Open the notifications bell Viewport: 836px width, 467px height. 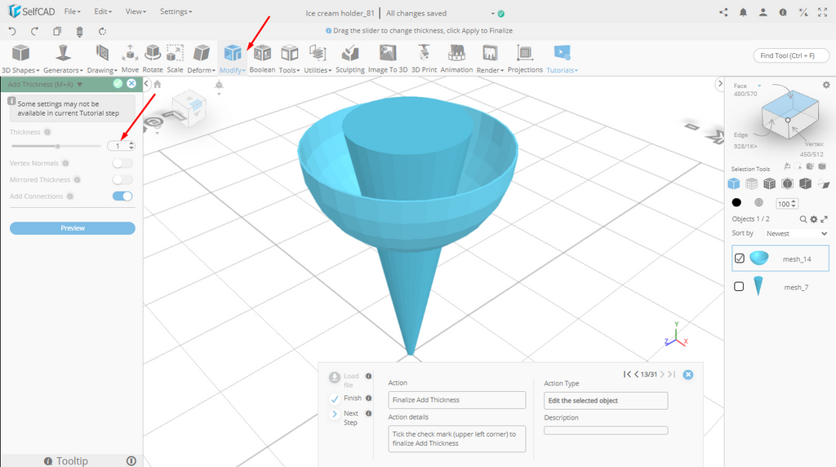pos(743,12)
